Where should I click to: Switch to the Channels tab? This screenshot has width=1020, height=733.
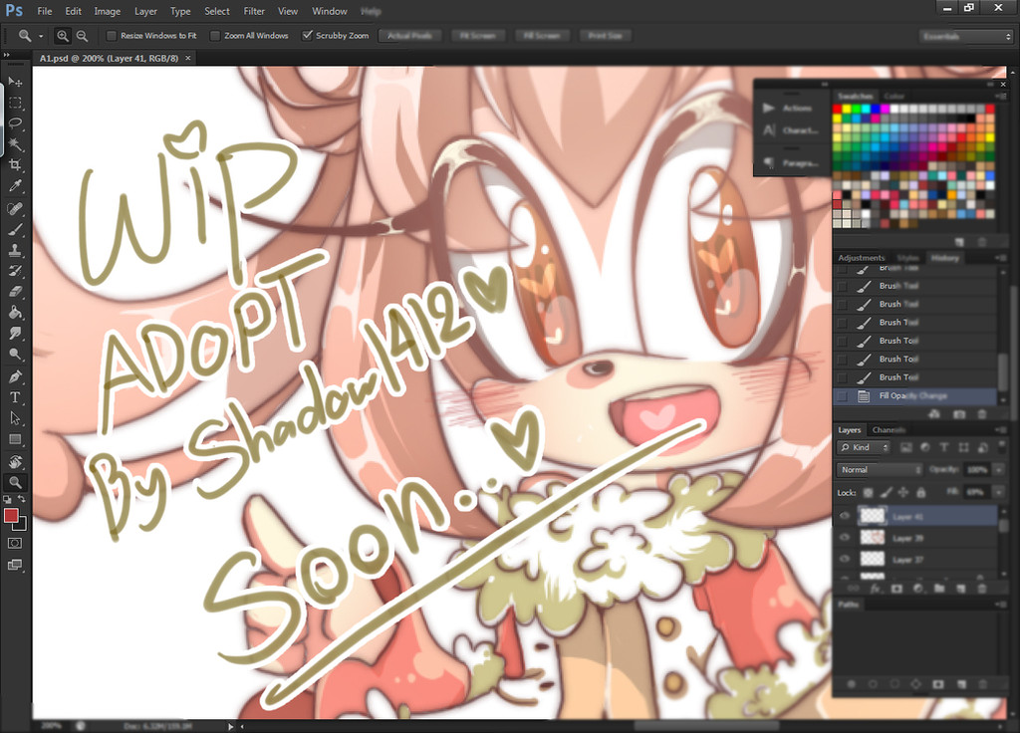[x=889, y=430]
